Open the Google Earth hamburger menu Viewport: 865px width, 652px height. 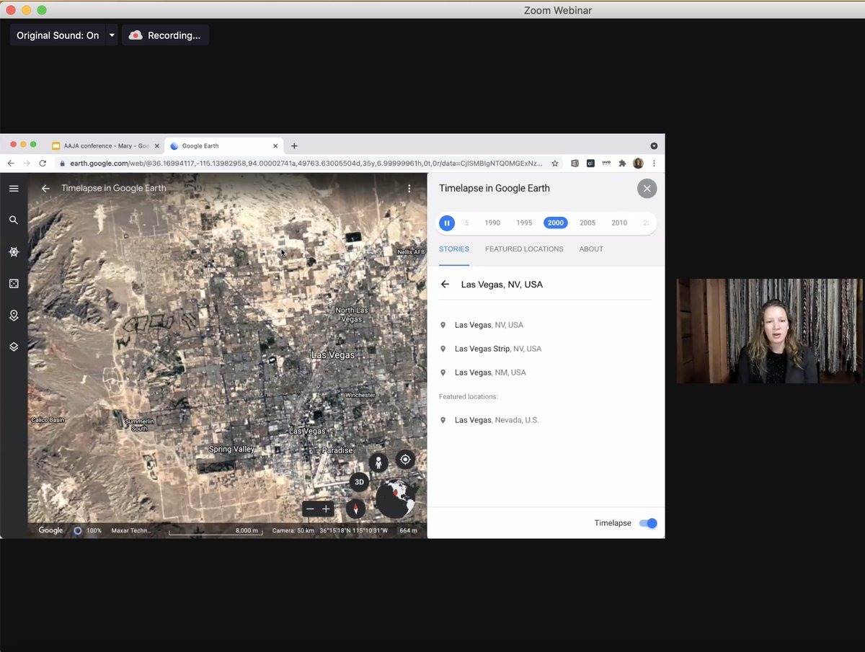tap(14, 189)
